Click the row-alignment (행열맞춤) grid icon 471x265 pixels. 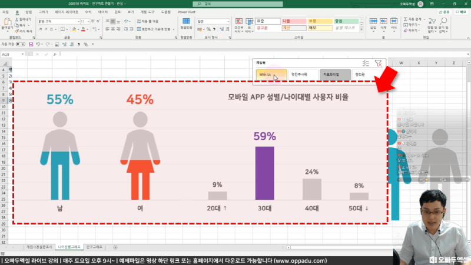pyautogui.click(x=186, y=21)
